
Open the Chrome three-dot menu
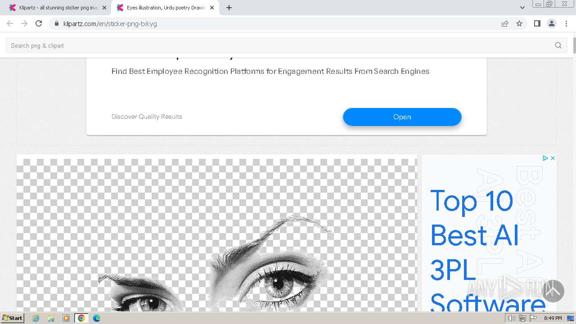[566, 23]
